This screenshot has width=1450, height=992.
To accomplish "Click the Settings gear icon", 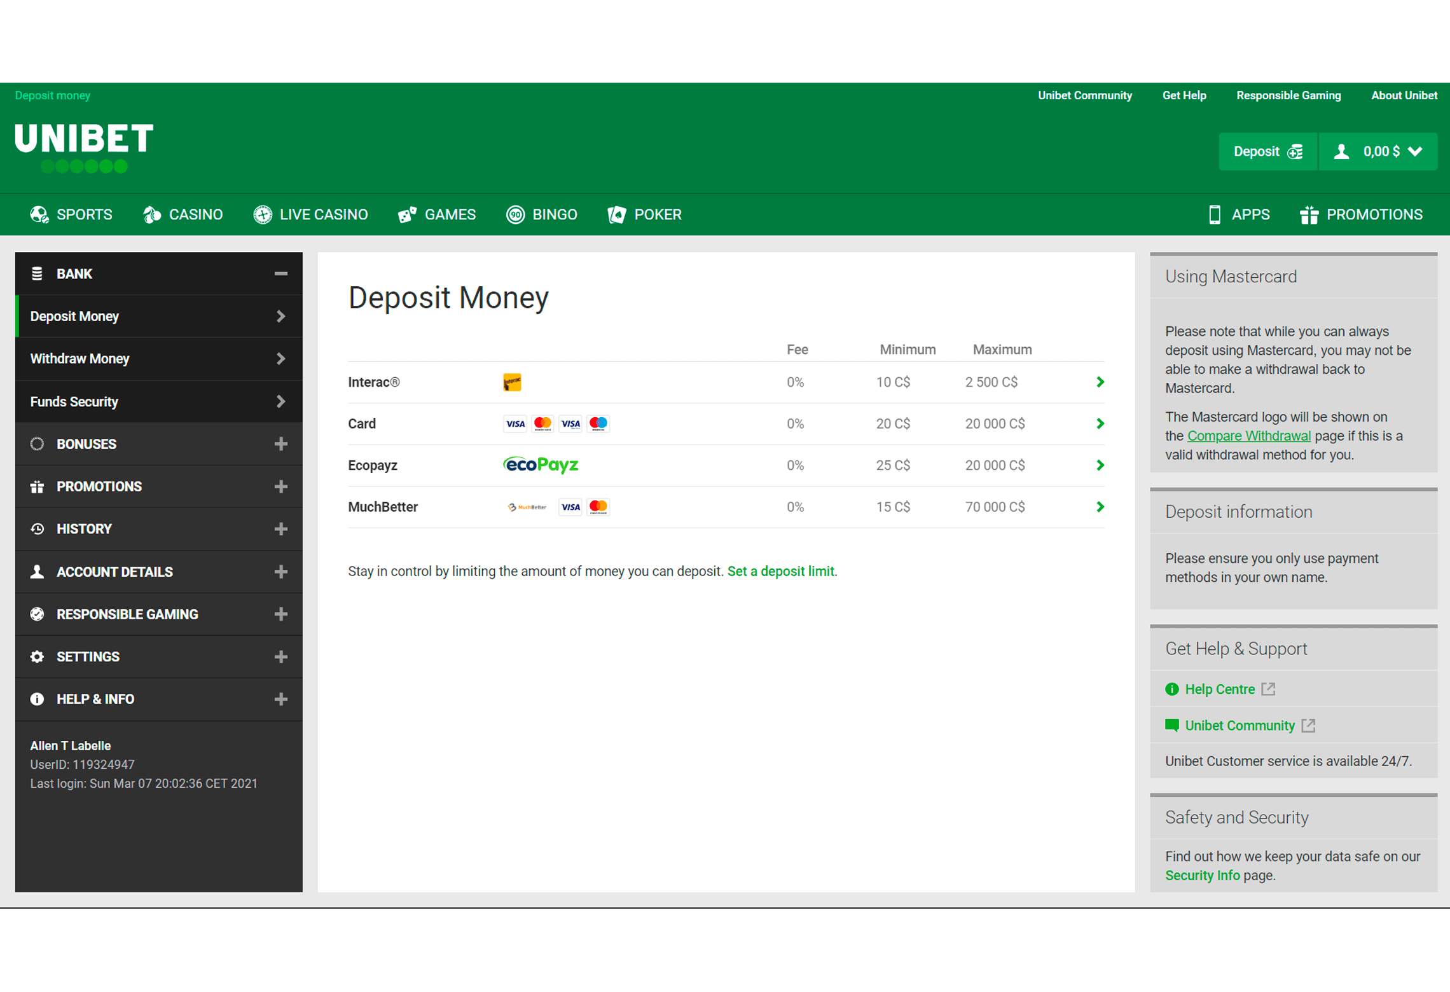I will (x=37, y=657).
